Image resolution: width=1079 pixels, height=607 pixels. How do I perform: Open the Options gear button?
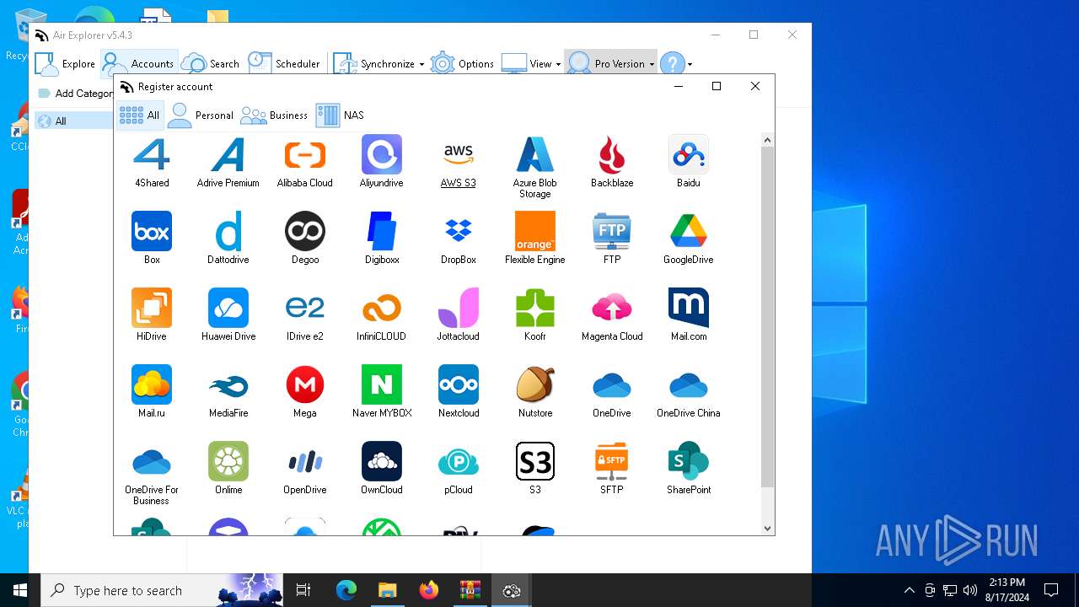[462, 64]
